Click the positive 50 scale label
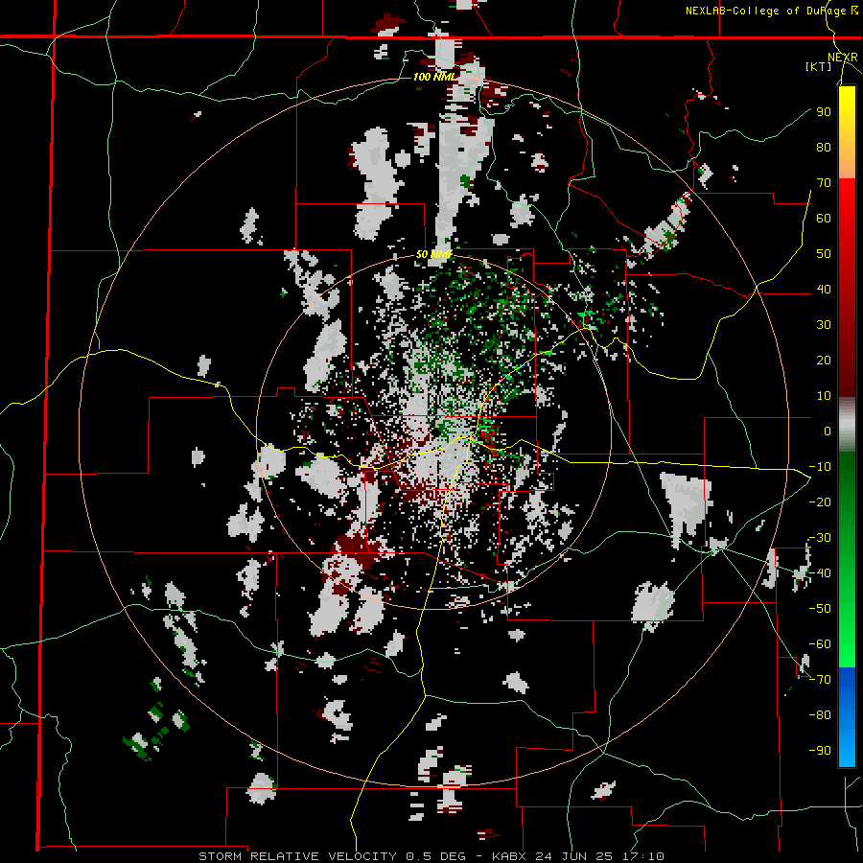This screenshot has width=863, height=863. click(824, 254)
